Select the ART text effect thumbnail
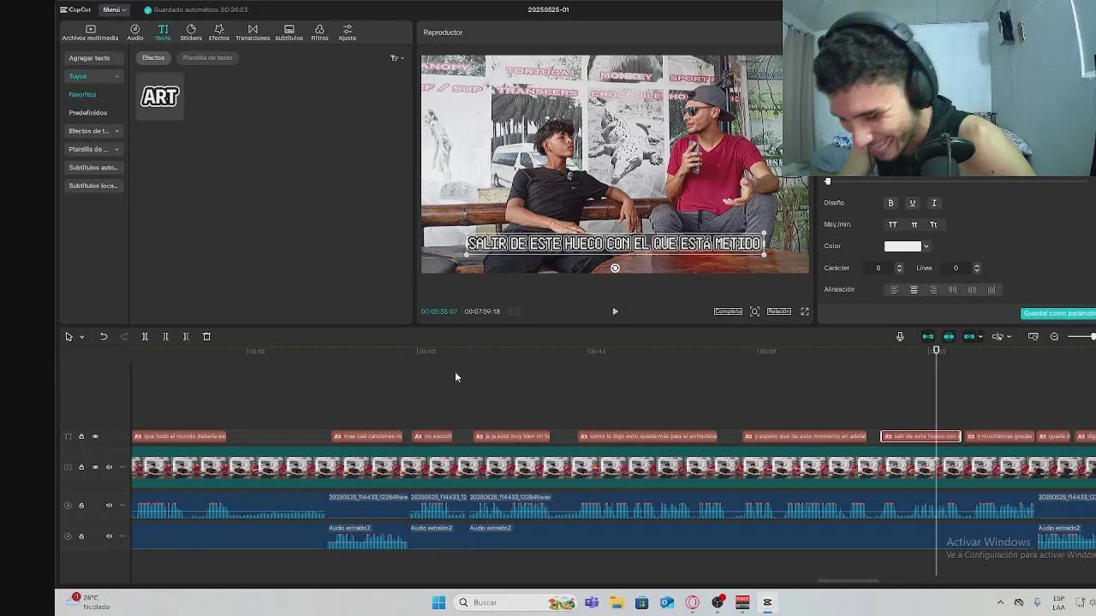 (160, 97)
